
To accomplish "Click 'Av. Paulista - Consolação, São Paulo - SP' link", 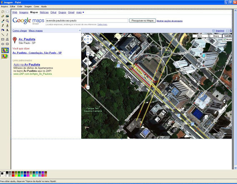I will (x=37, y=53).
